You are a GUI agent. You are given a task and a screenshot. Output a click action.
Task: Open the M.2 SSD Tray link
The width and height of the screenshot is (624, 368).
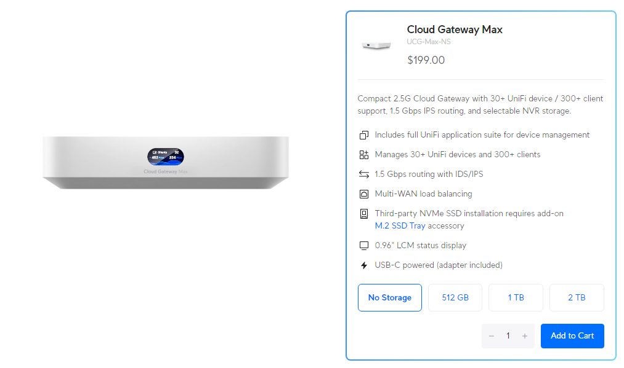click(400, 225)
